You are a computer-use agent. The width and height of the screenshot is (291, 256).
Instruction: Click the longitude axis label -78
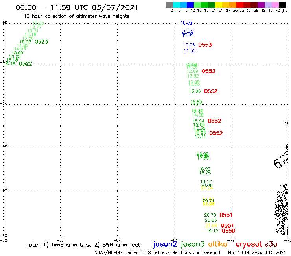click(231, 240)
